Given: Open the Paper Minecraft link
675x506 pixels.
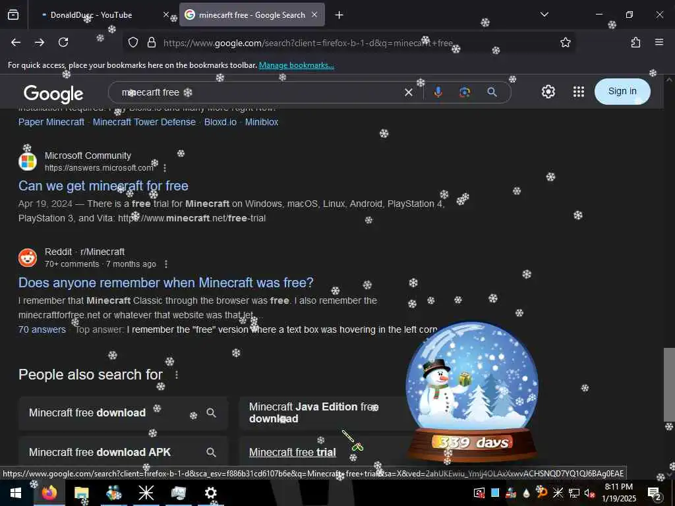Looking at the screenshot, I should (x=51, y=122).
